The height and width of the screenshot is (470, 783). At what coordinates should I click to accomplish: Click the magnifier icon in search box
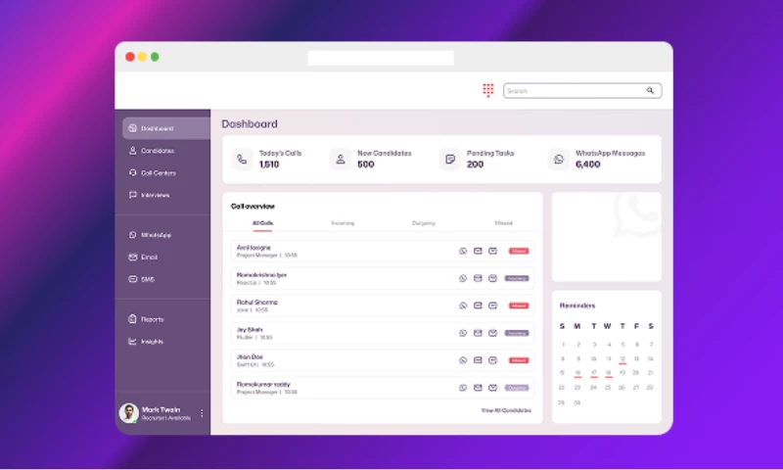[x=650, y=90]
